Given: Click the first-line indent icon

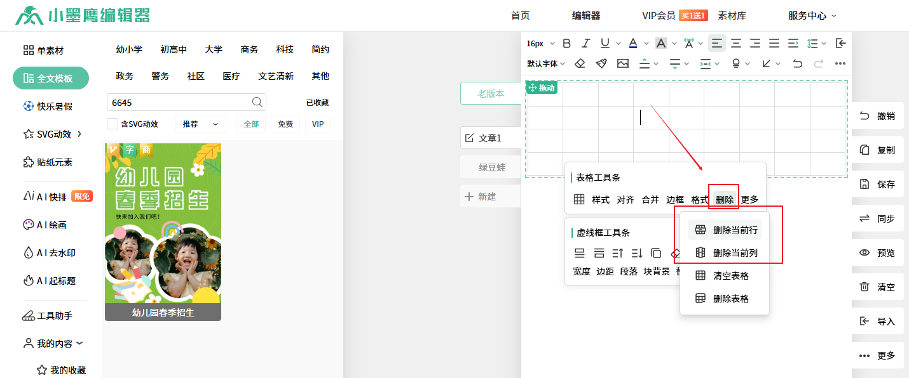Looking at the screenshot, I should point(793,43).
